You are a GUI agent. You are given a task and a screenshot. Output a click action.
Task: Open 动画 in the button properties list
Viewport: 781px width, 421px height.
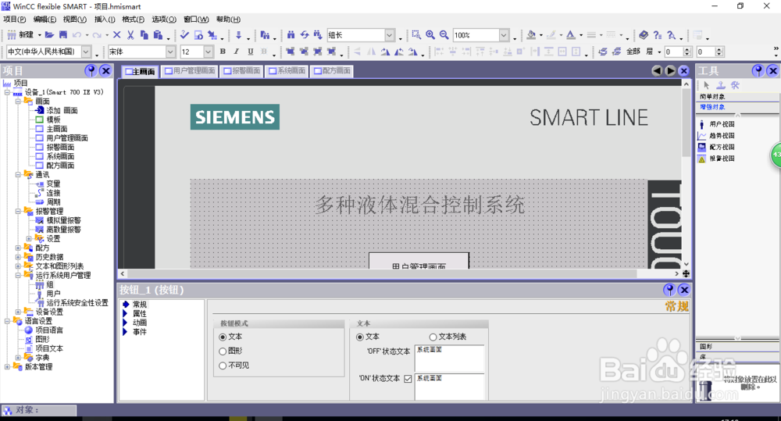pyautogui.click(x=140, y=323)
